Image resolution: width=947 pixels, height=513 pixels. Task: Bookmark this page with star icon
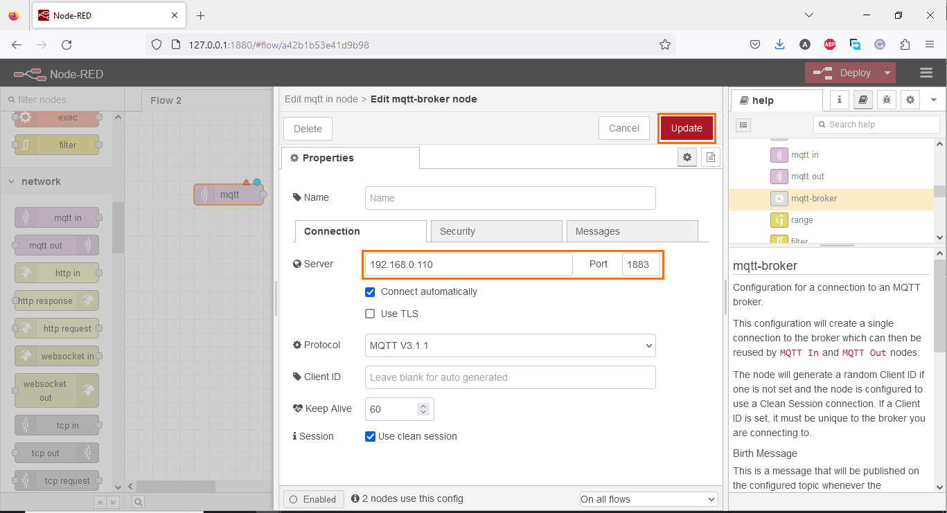[x=665, y=44]
